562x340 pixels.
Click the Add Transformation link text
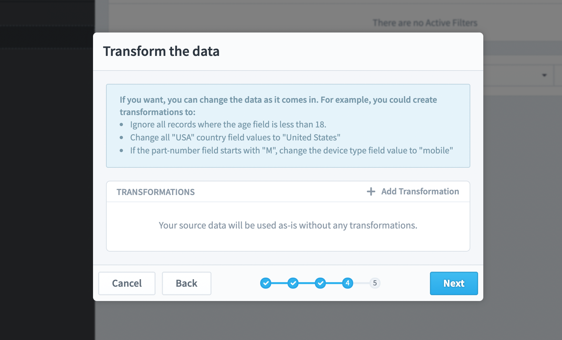pos(420,191)
